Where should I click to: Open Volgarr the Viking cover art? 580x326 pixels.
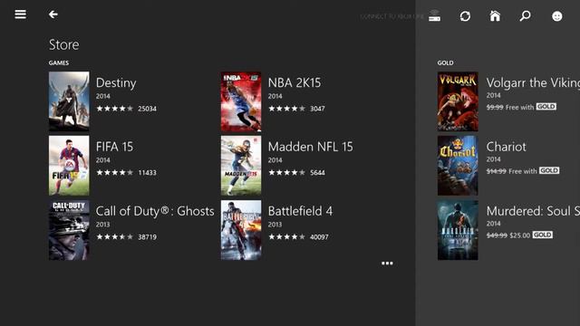pyautogui.click(x=458, y=101)
